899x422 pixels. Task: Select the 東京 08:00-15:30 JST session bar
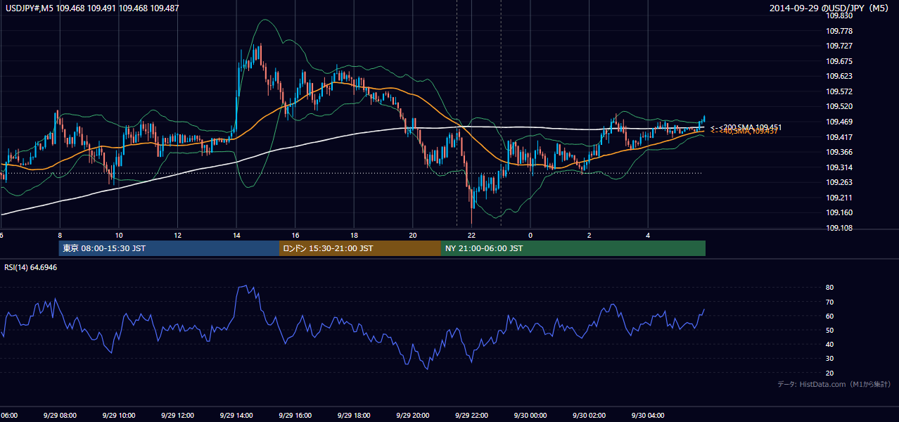(169, 248)
